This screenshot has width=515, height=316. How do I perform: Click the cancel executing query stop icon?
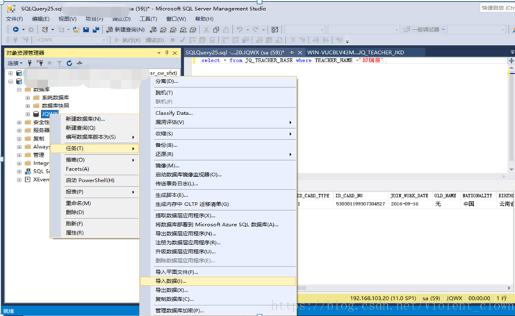172,40
